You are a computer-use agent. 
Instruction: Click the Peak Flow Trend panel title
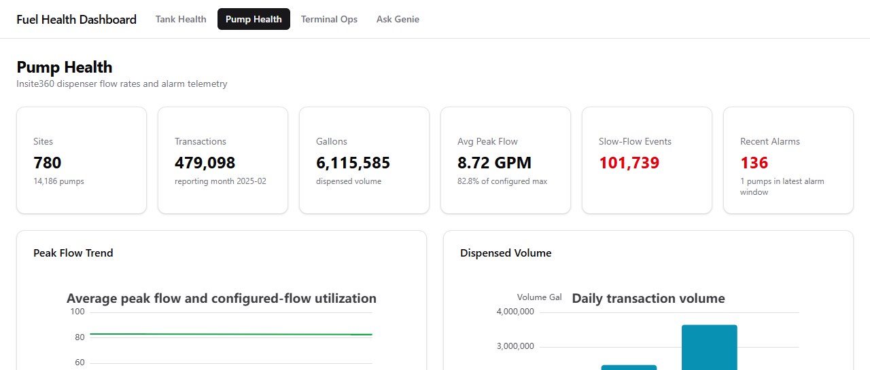(73, 253)
